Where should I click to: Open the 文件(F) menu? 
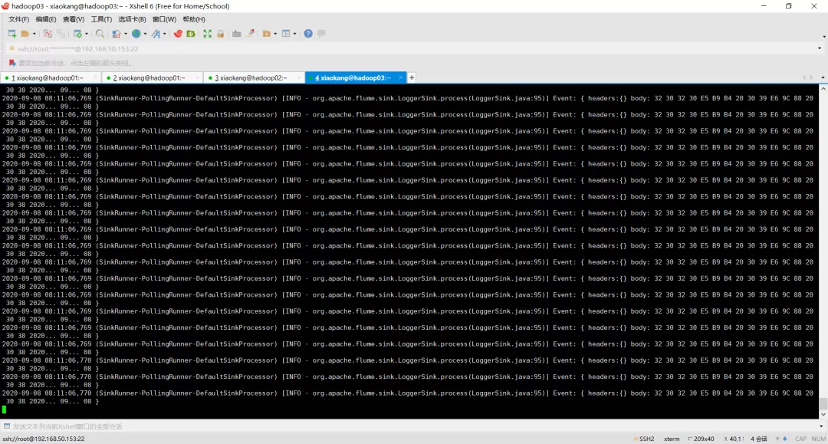click(18, 19)
